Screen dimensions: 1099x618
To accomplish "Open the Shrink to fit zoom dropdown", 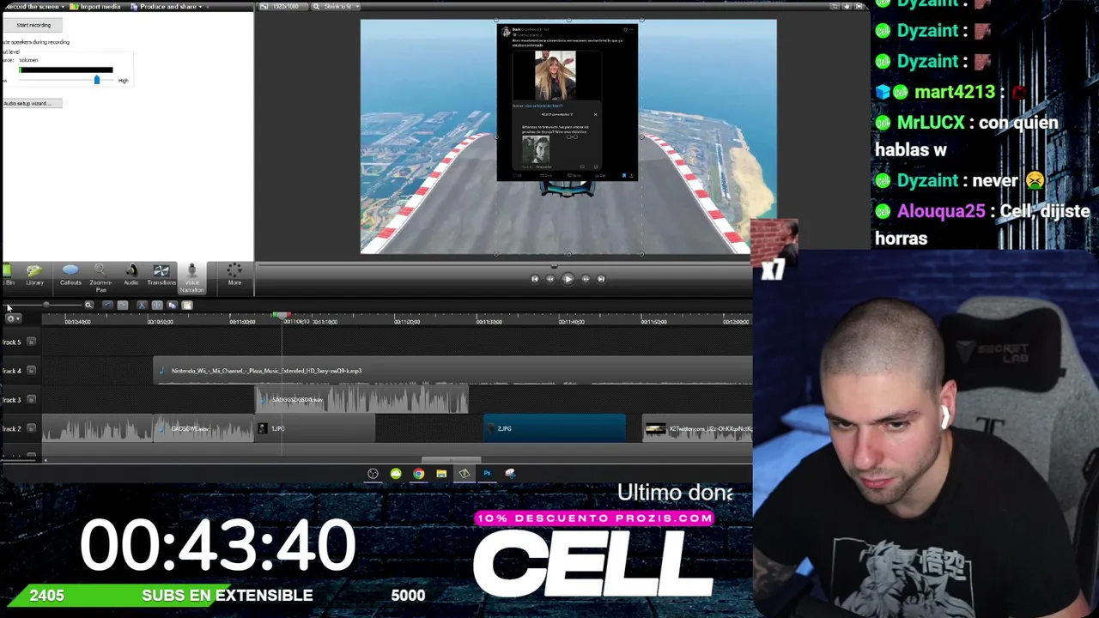I will point(337,7).
